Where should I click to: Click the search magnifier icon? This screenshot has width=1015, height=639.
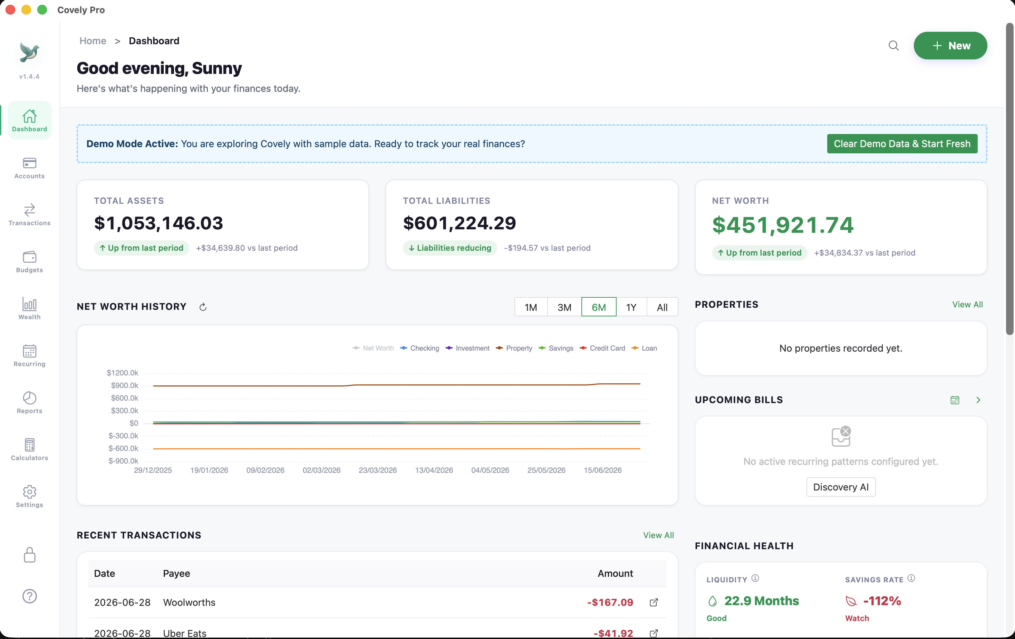[893, 46]
